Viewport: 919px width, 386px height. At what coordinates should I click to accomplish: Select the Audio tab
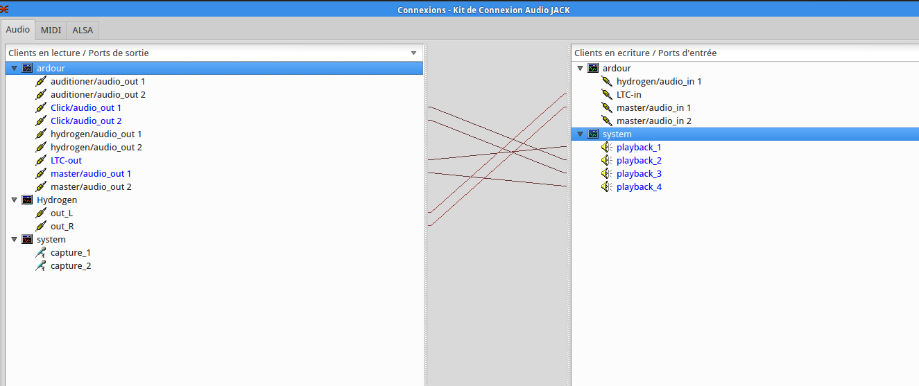click(x=17, y=29)
